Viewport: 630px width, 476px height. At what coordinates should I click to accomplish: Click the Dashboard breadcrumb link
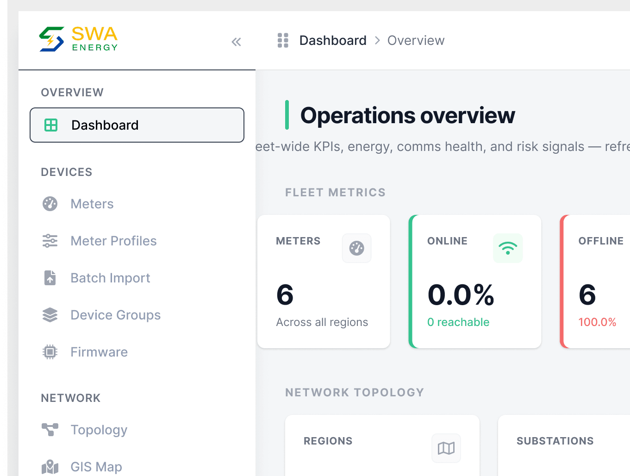(x=333, y=40)
